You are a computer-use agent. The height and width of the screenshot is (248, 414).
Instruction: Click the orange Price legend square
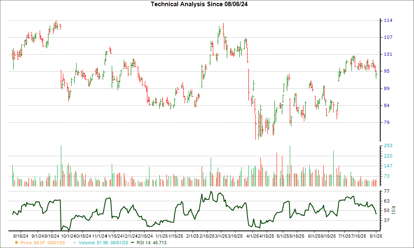[x=17, y=243]
